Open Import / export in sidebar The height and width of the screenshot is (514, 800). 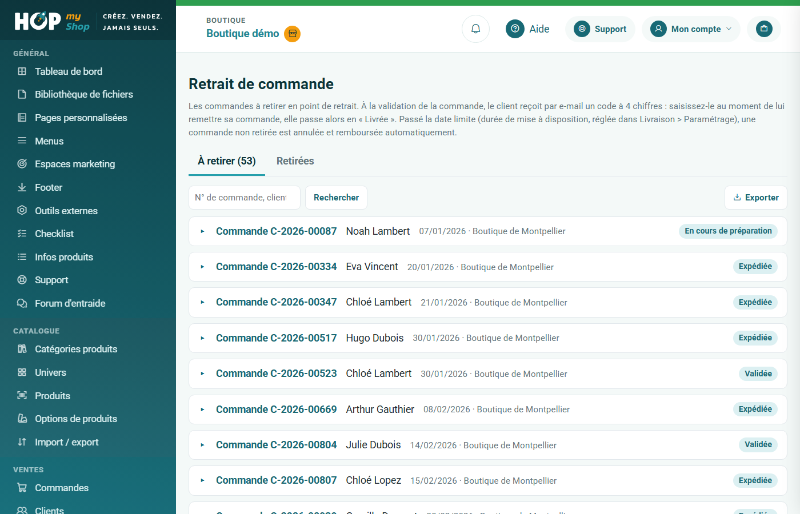click(x=67, y=442)
